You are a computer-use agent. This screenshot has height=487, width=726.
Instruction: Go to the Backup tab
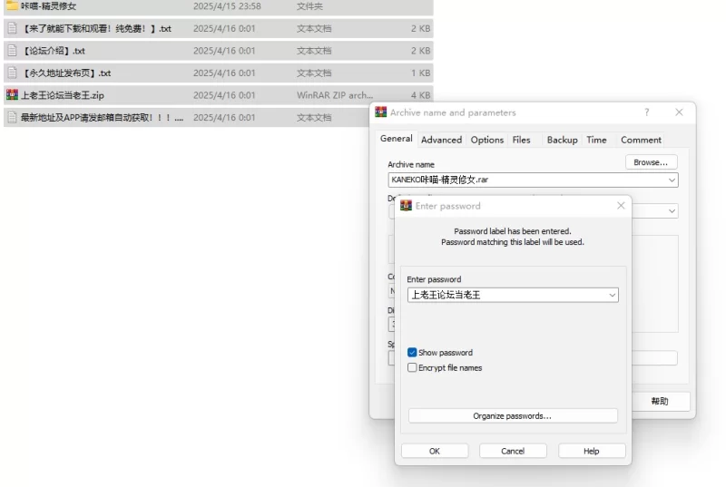point(562,140)
